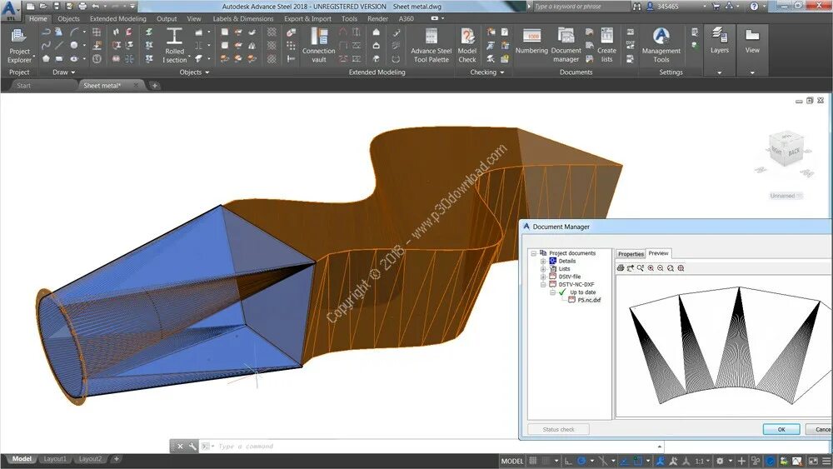The width and height of the screenshot is (833, 469).
Task: Open the Help question mark icon
Action: [754, 7]
